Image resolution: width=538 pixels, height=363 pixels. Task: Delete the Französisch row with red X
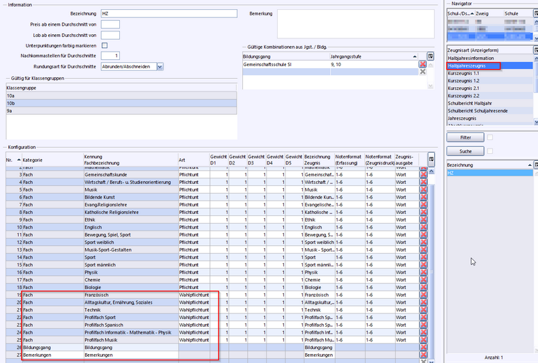point(423,295)
